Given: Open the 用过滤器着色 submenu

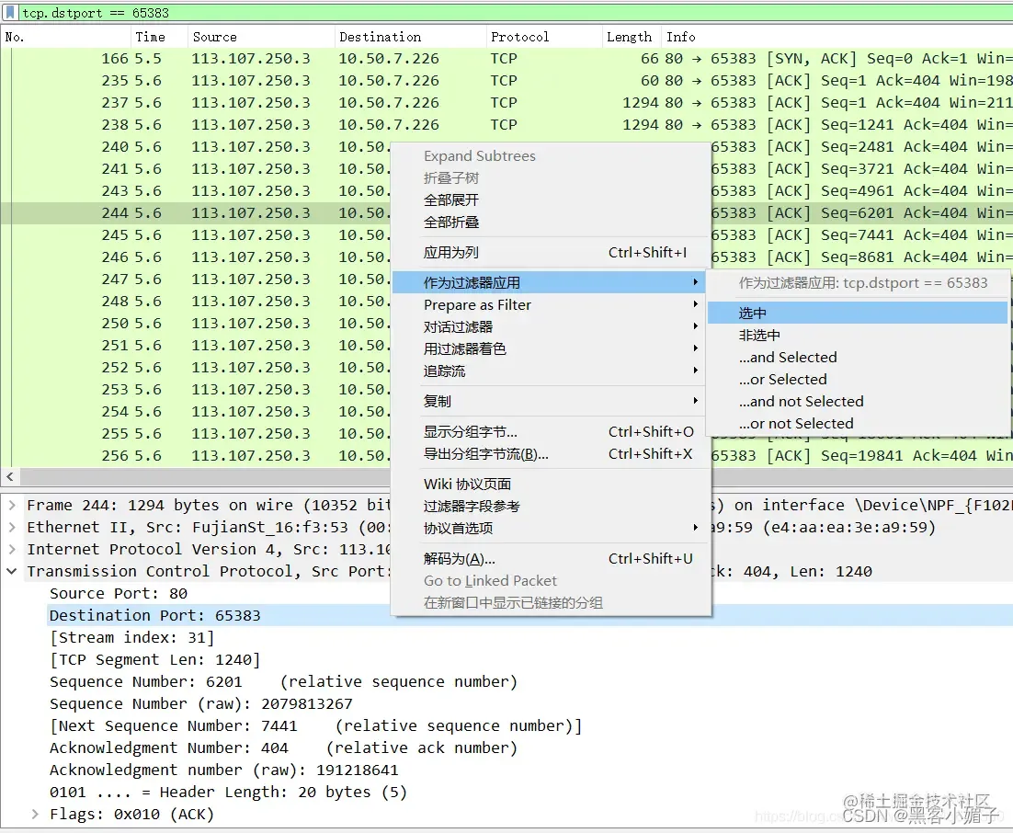Looking at the screenshot, I should 551,348.
